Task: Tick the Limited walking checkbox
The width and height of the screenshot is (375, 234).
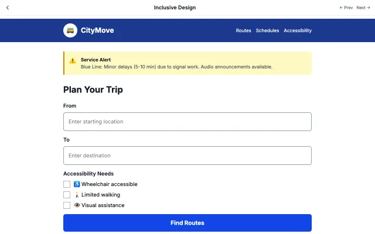Action: (67, 195)
